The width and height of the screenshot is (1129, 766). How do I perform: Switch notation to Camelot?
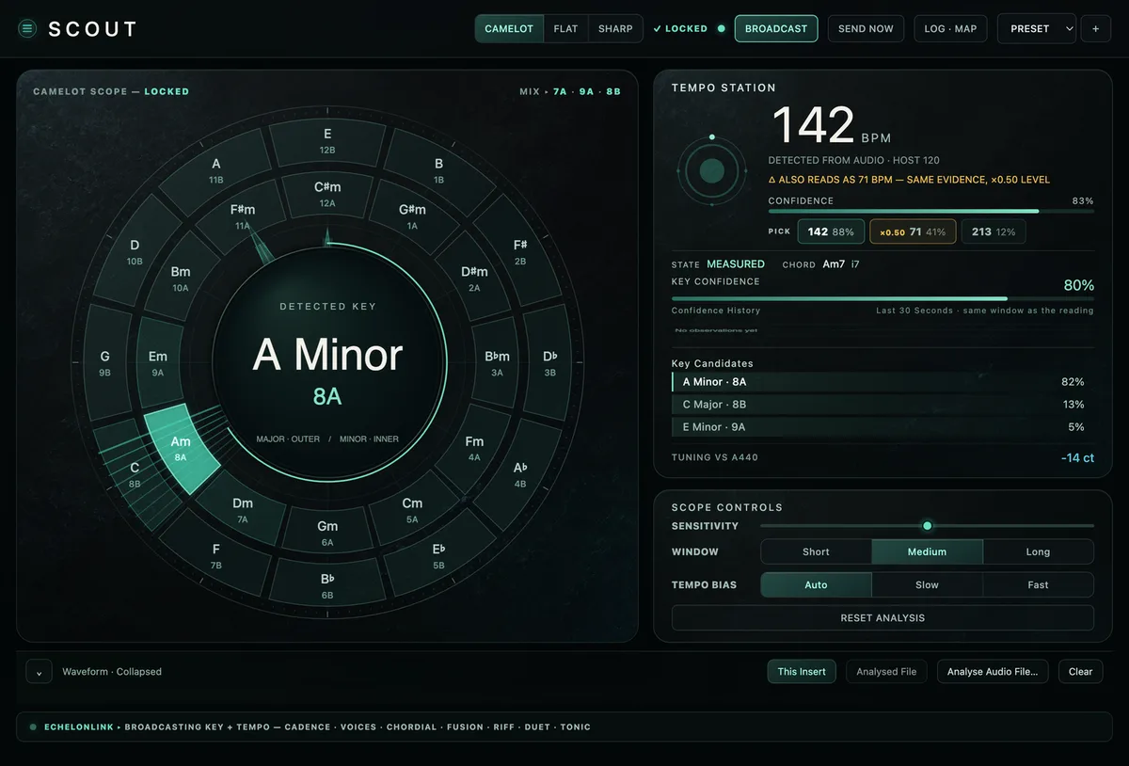click(509, 28)
